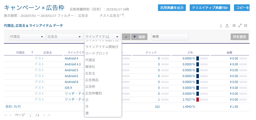The width and height of the screenshot is (256, 120).
Task: Sort by the 金額 column header
Action: (x=229, y=53)
